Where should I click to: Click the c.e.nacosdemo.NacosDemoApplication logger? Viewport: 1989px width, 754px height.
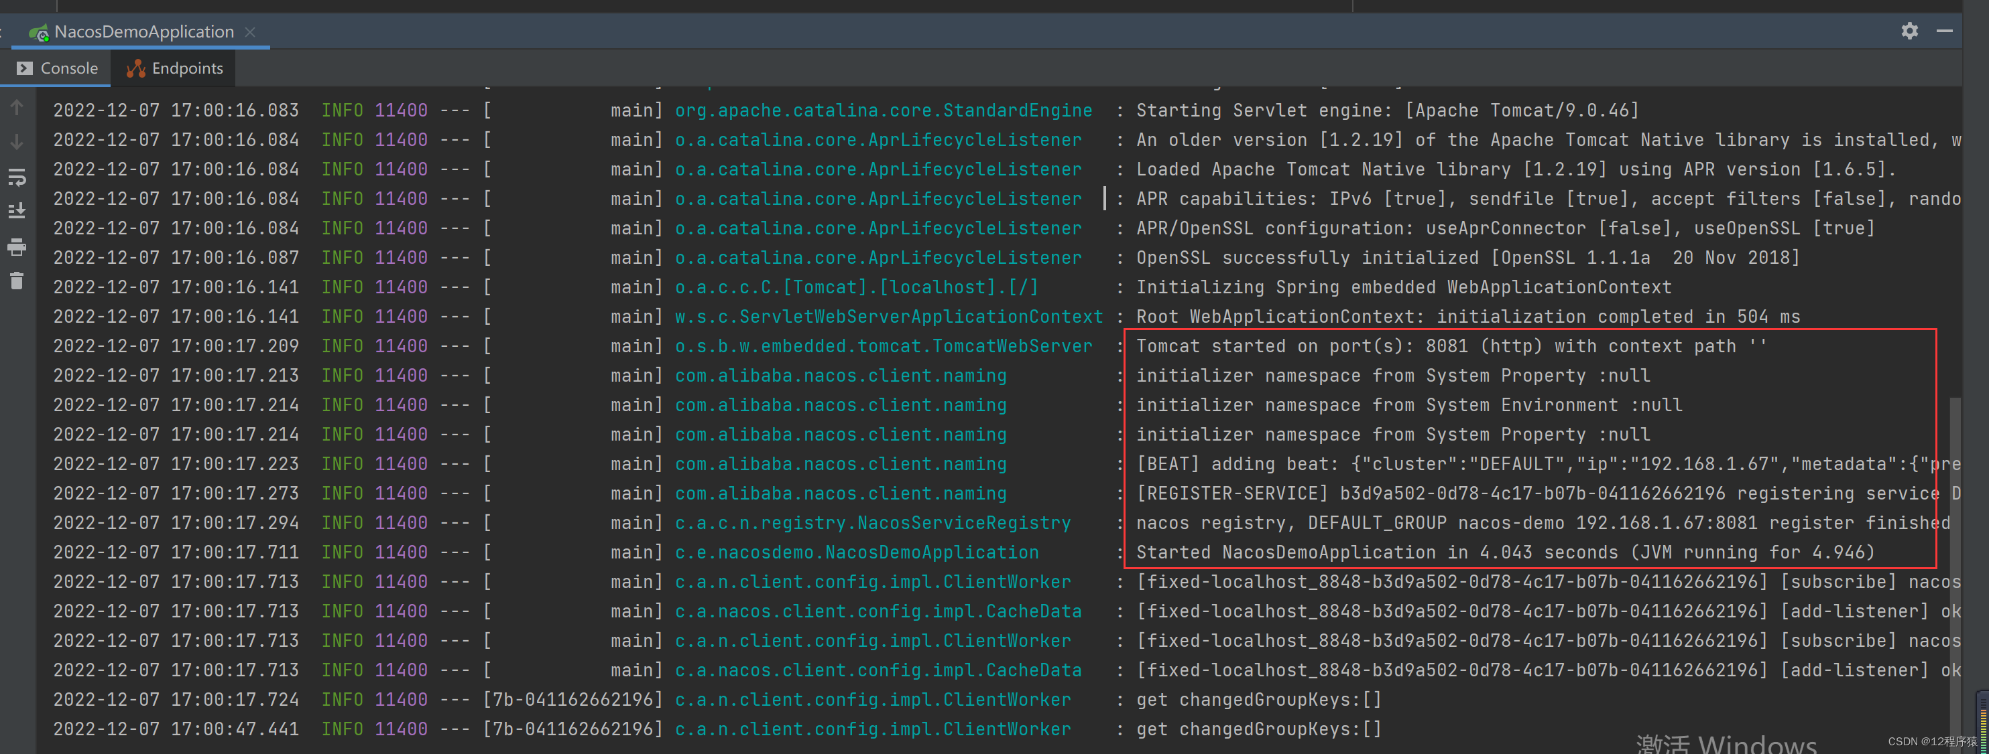pyautogui.click(x=856, y=552)
